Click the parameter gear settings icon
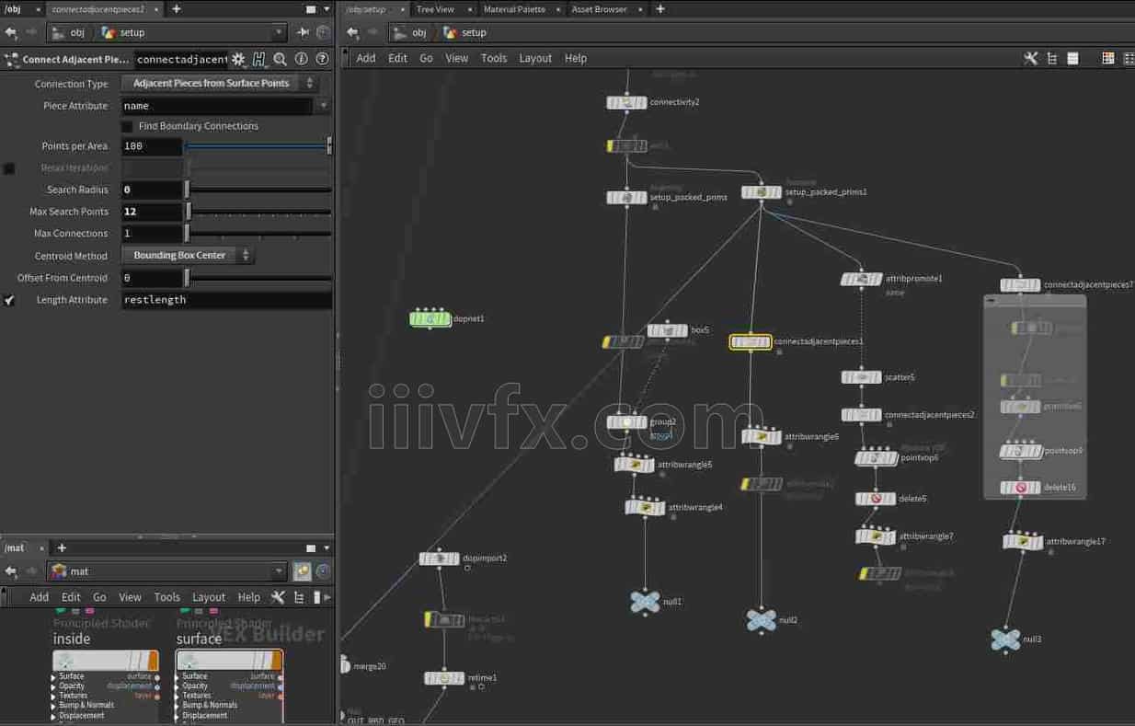 (238, 59)
